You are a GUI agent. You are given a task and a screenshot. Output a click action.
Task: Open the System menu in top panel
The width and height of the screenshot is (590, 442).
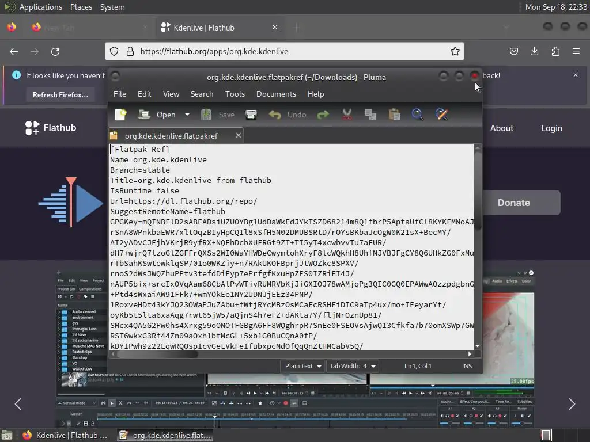pos(112,7)
